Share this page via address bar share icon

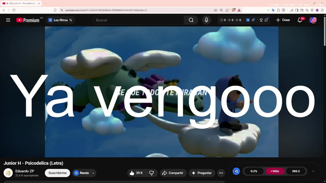[x=227, y=10]
